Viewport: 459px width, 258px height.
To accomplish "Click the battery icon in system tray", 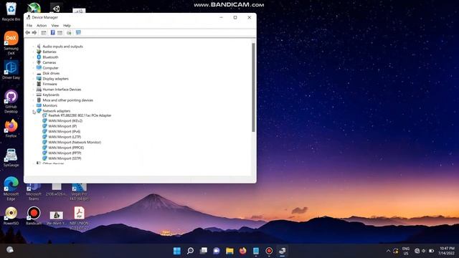I will (x=431, y=251).
